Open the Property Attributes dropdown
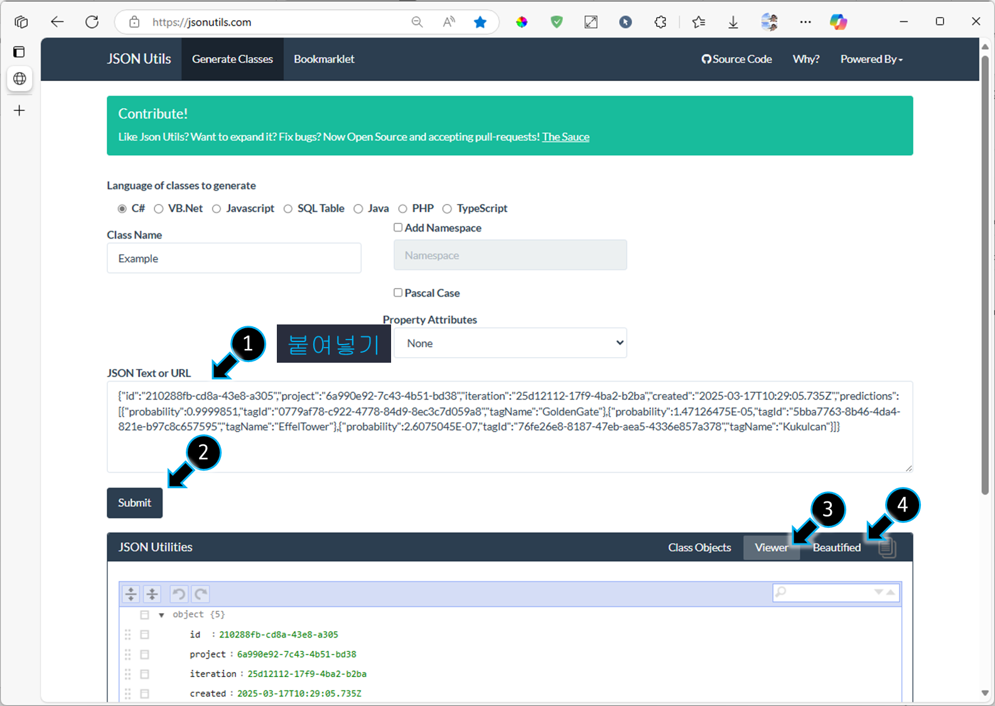The image size is (995, 706). tap(510, 343)
